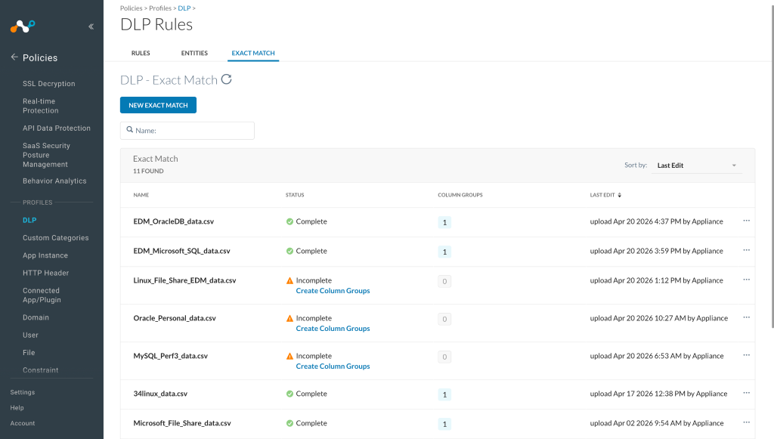The image size is (774, 439).
Task: Open more options for Microsoft_File_Share_data.csv
Action: click(746, 422)
